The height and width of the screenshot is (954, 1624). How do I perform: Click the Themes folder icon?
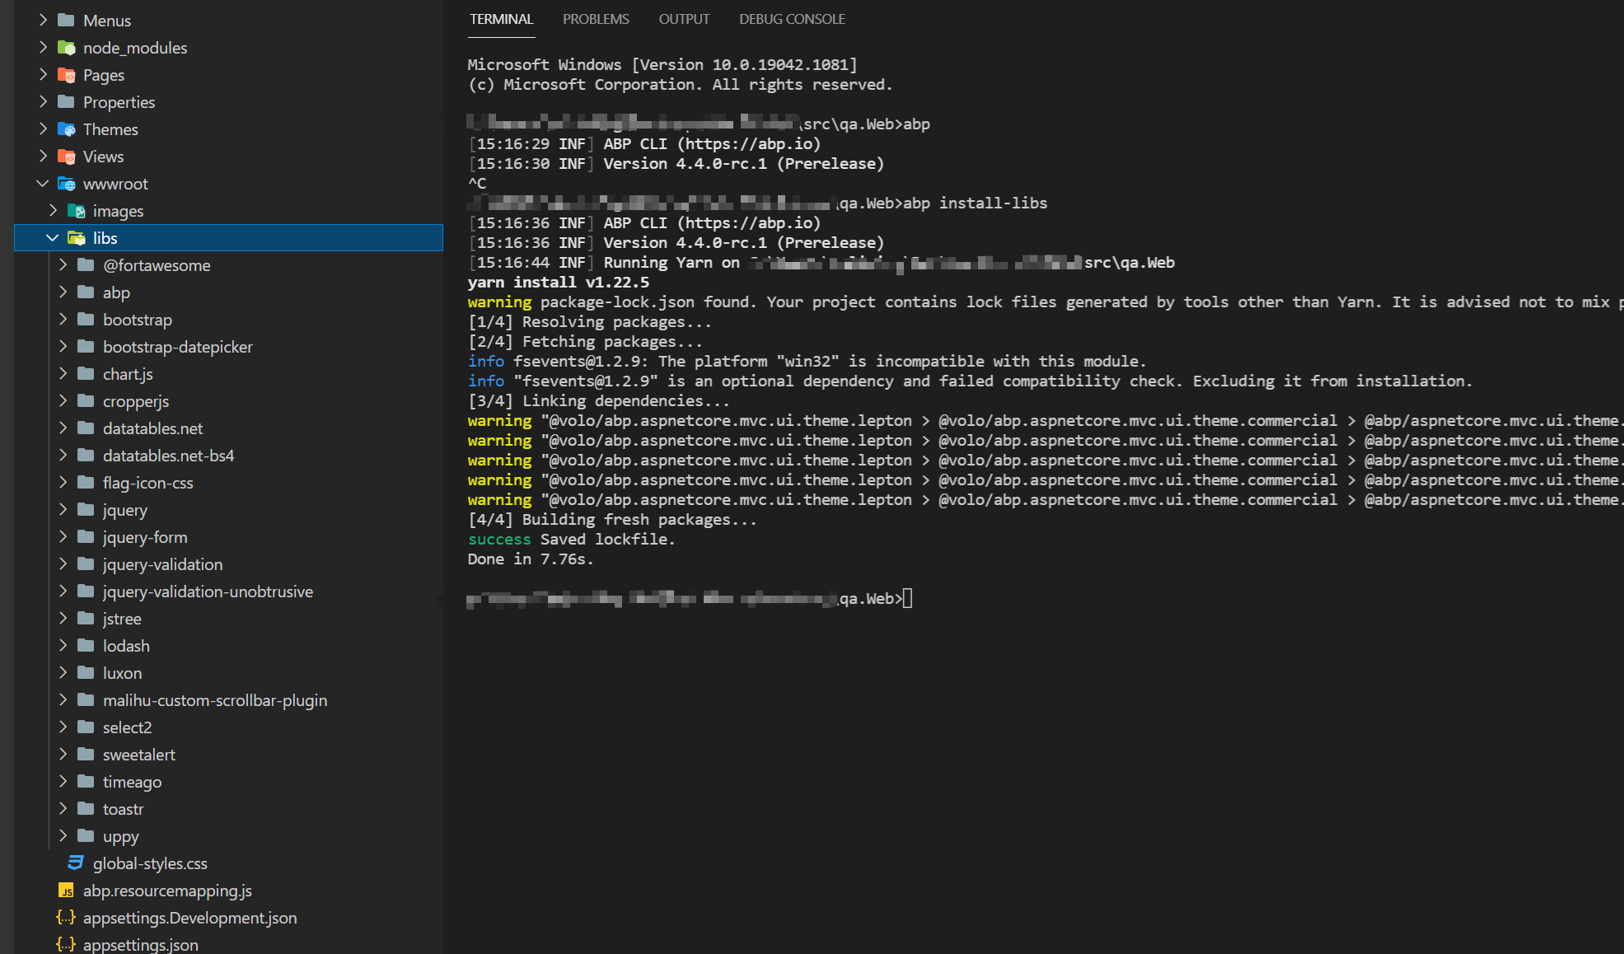click(66, 129)
